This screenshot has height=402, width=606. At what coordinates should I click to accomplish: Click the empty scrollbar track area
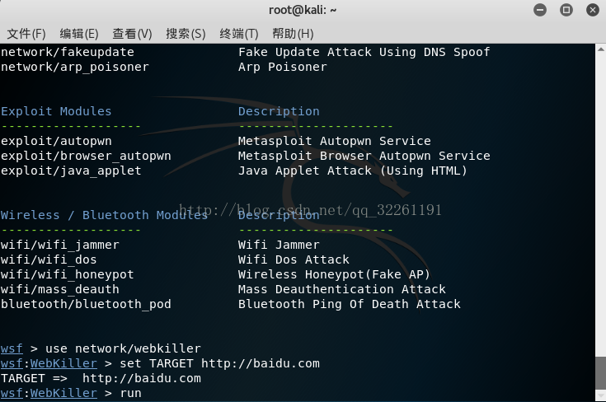600,204
